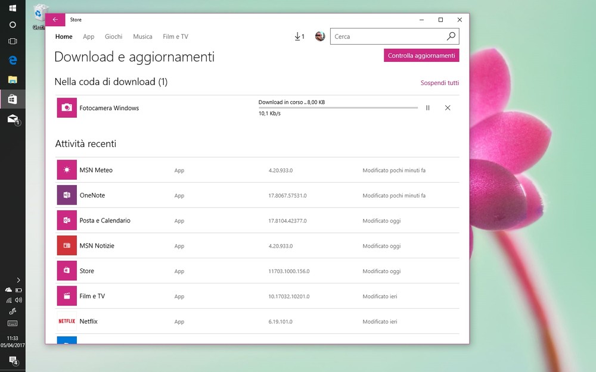Open the MSN Meteo entry name
Image resolution: width=596 pixels, height=372 pixels.
tap(96, 170)
